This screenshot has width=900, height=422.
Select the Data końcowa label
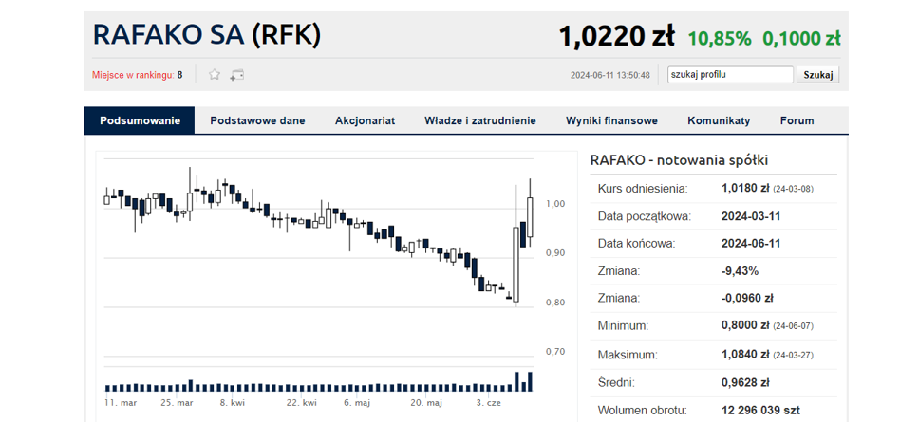(x=636, y=243)
